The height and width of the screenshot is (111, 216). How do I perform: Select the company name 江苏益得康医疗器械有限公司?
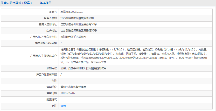tap(77, 18)
